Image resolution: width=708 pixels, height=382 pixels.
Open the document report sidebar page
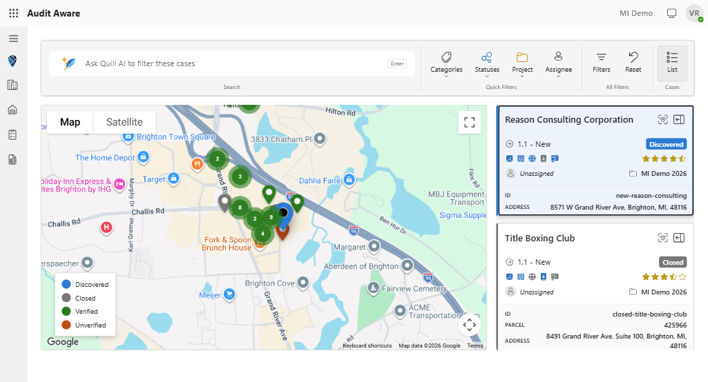pyautogui.click(x=12, y=159)
